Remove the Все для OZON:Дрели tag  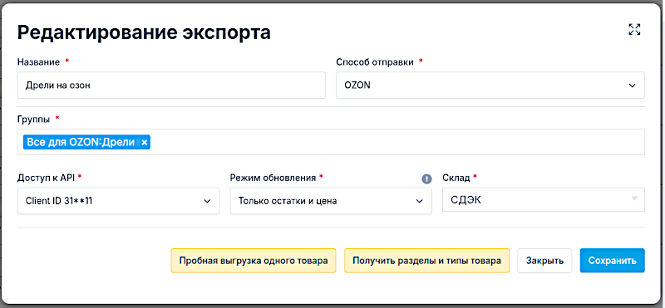[144, 143]
